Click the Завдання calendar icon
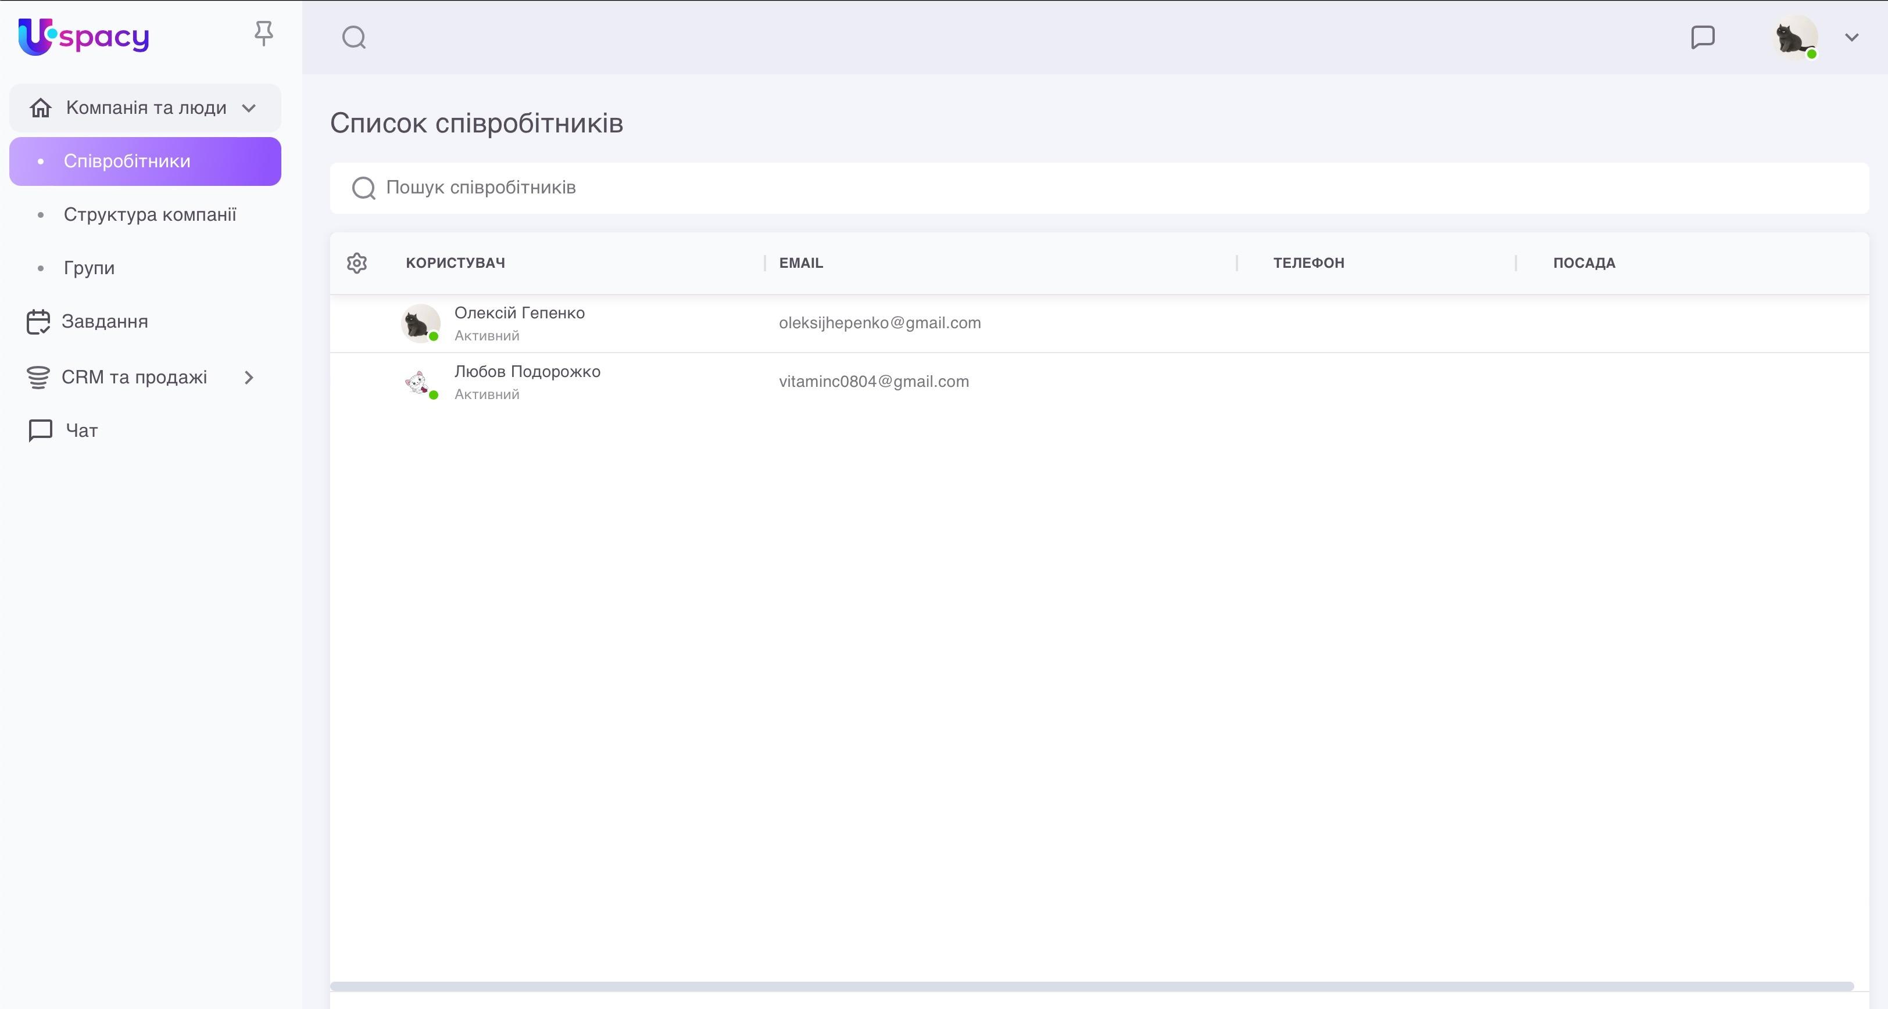Viewport: 1888px width, 1009px height. click(38, 322)
